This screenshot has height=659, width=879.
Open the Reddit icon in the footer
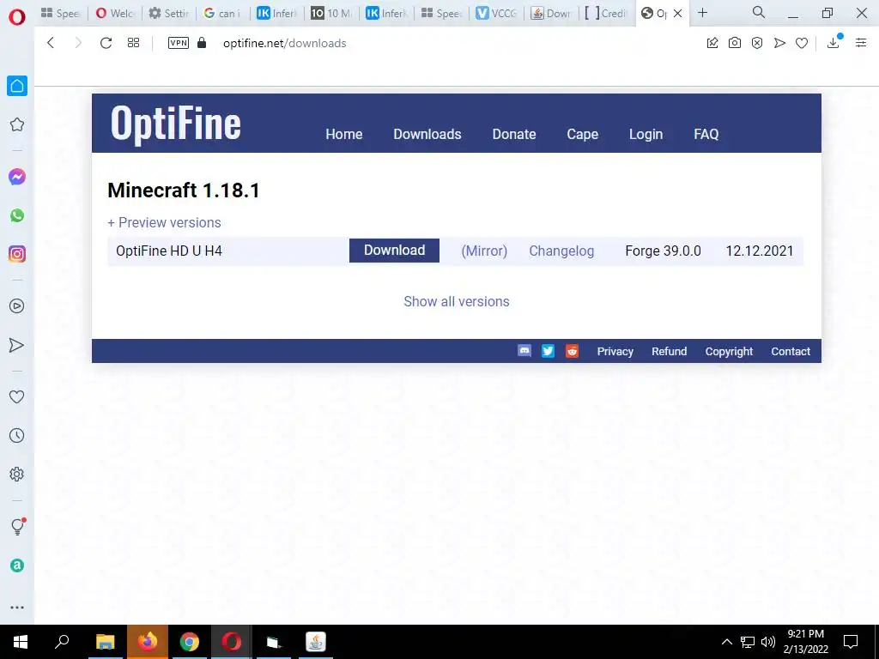(x=572, y=351)
